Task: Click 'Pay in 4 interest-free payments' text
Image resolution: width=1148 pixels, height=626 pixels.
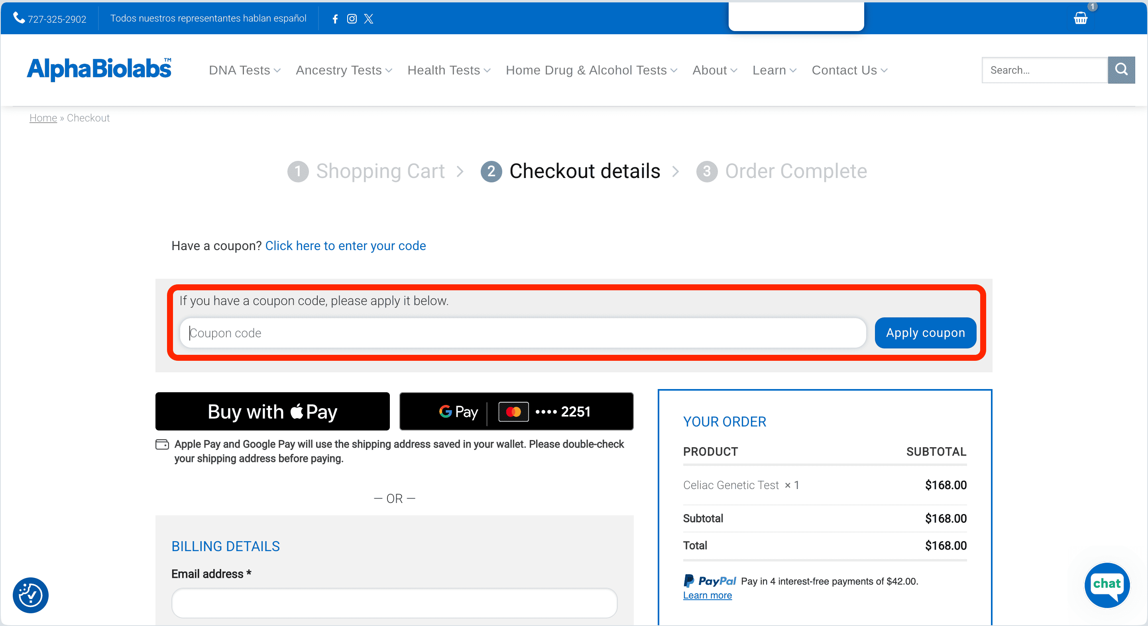Action: click(830, 581)
